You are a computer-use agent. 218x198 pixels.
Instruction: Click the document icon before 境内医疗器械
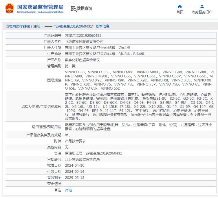(x=7, y=26)
